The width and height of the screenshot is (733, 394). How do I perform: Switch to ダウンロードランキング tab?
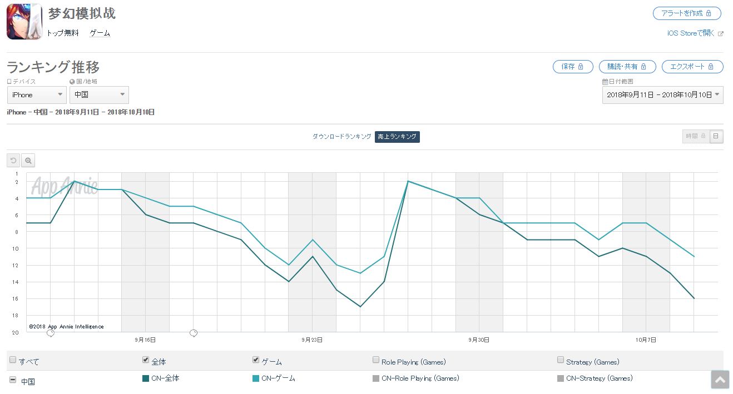[341, 137]
